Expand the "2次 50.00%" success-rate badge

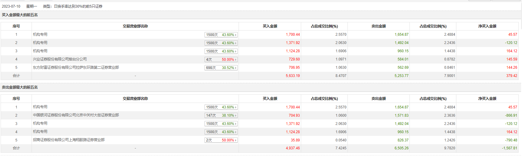[221, 140]
